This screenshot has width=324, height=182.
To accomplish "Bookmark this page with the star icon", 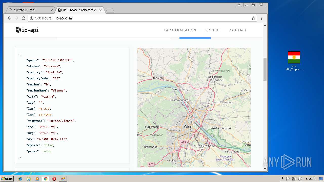I will coord(253,18).
